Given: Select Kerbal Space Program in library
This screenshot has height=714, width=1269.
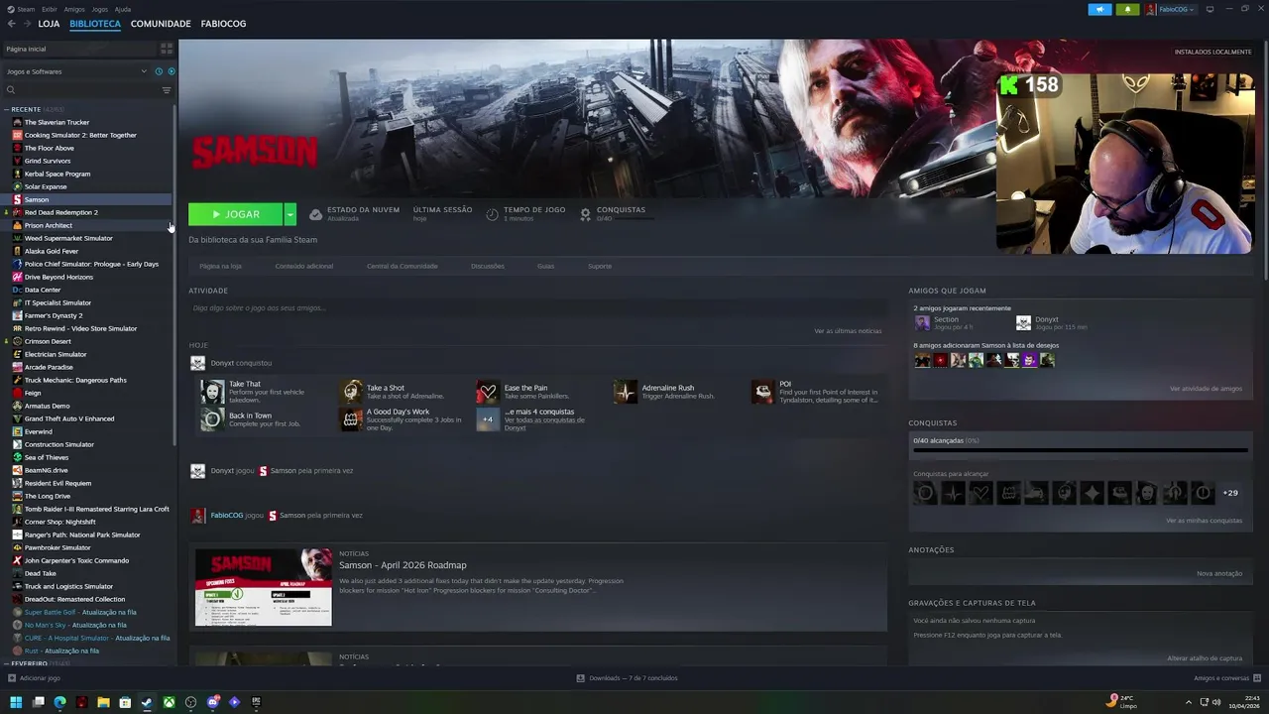Looking at the screenshot, I should point(57,174).
